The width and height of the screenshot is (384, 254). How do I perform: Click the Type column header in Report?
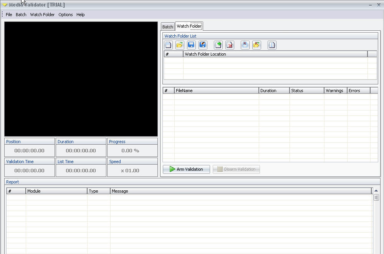tap(99, 191)
